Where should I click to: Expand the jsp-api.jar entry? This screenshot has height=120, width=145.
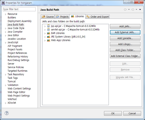[45, 26]
